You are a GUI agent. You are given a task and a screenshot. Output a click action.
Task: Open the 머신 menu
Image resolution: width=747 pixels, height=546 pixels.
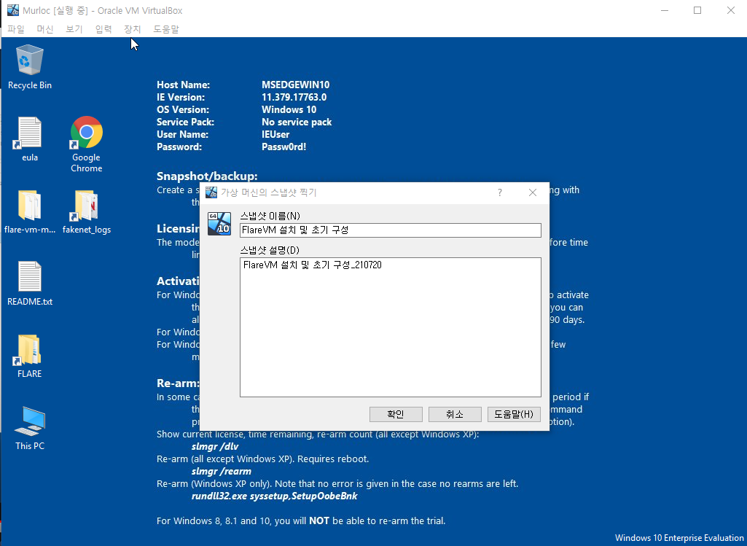point(44,29)
